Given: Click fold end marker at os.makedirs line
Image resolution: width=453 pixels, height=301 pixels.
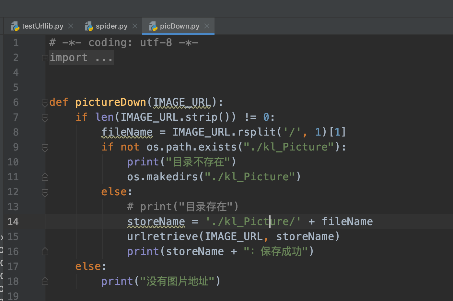Looking at the screenshot, I should pyautogui.click(x=45, y=177).
